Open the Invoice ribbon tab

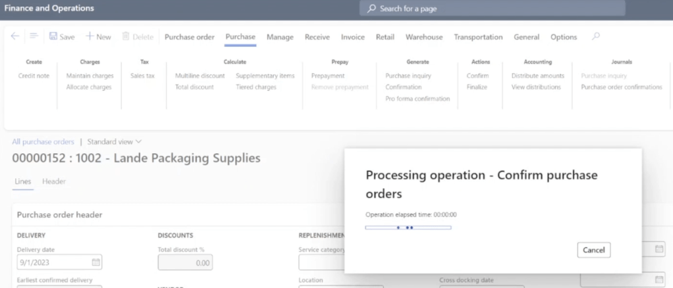(x=352, y=37)
